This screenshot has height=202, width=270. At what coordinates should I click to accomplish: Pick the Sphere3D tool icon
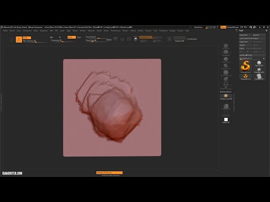pos(259,63)
